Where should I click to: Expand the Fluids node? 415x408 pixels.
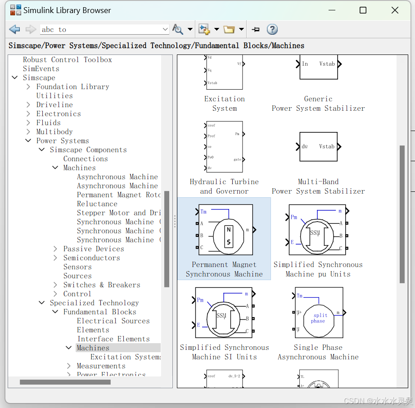[x=28, y=122]
